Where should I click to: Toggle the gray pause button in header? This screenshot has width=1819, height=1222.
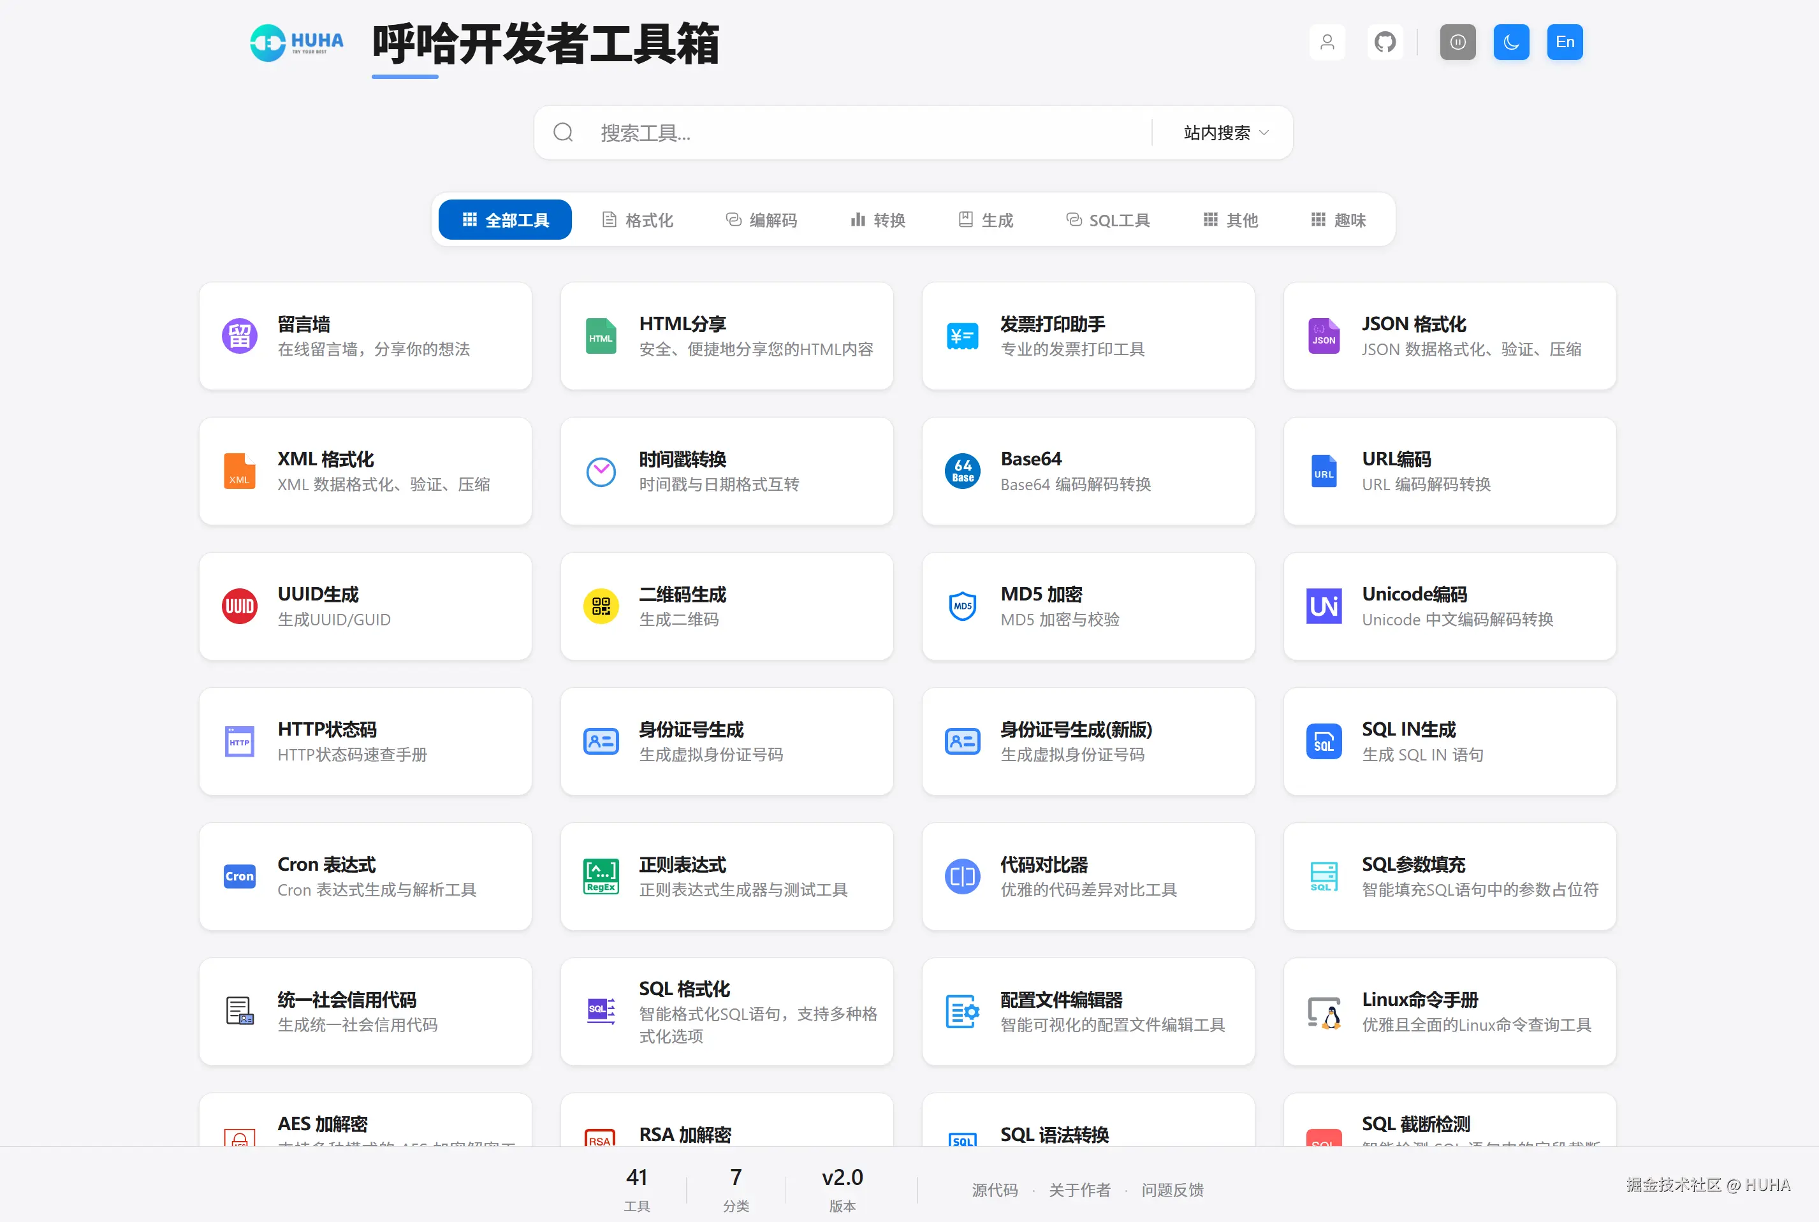(x=1457, y=42)
